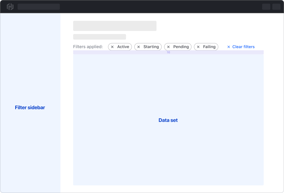Click the search field in the top navbar
This screenshot has width=284, height=193.
click(39, 7)
